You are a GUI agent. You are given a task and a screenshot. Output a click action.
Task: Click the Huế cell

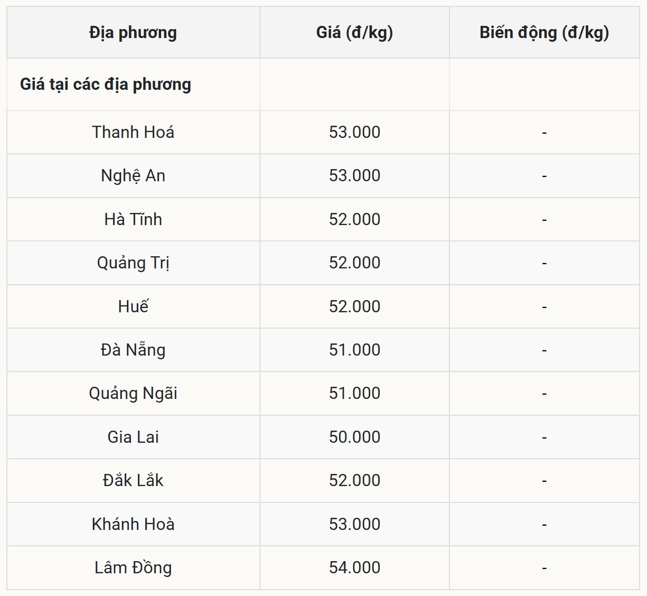[133, 306]
